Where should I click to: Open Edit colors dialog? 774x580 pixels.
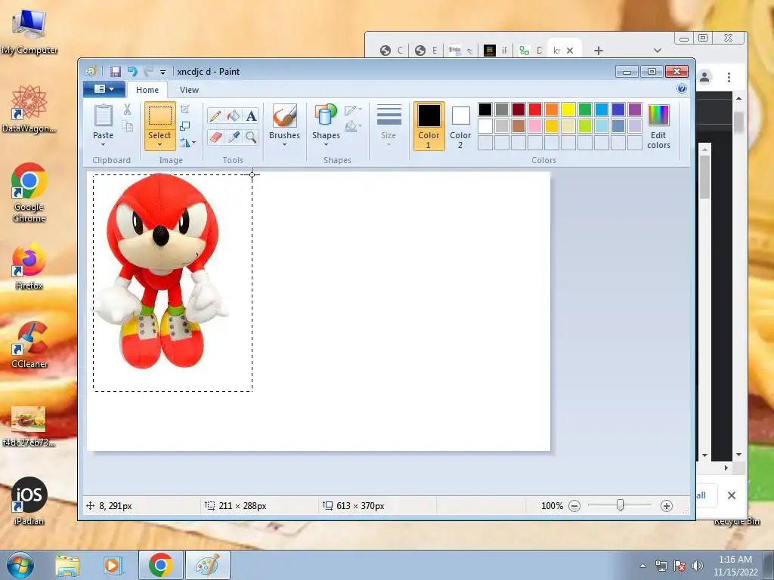pos(658,126)
